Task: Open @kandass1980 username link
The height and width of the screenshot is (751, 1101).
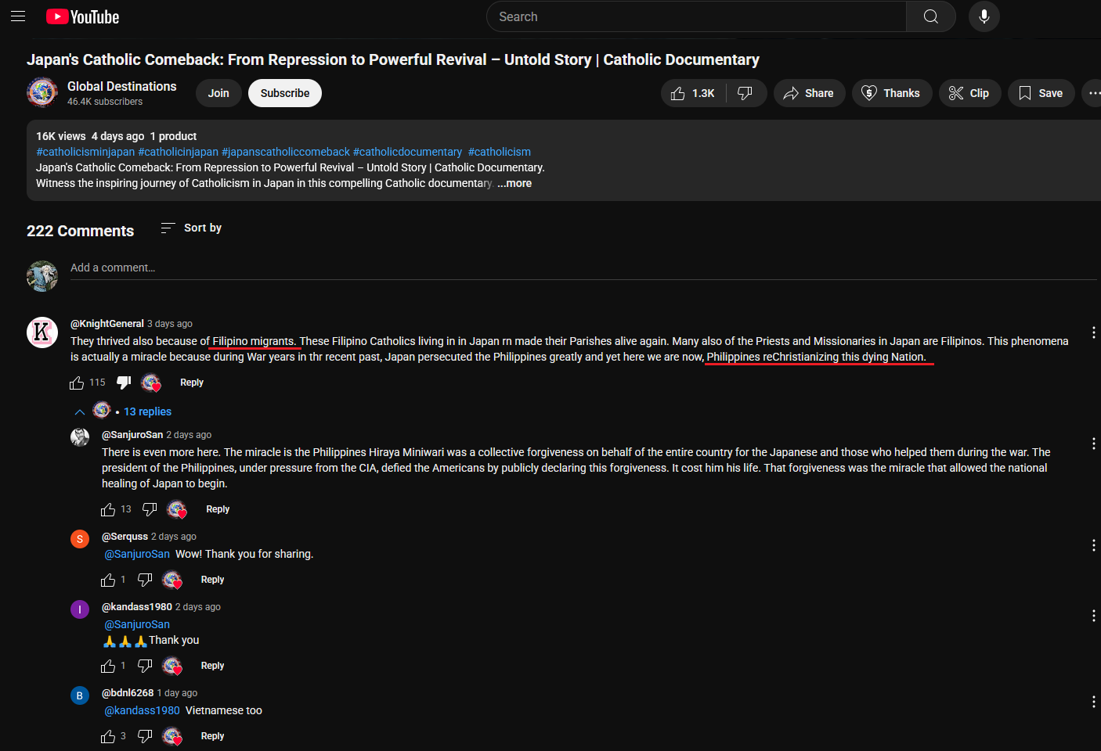Action: [137, 606]
